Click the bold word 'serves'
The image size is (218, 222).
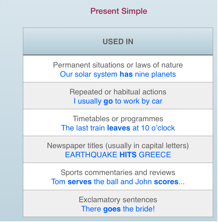[79, 182]
